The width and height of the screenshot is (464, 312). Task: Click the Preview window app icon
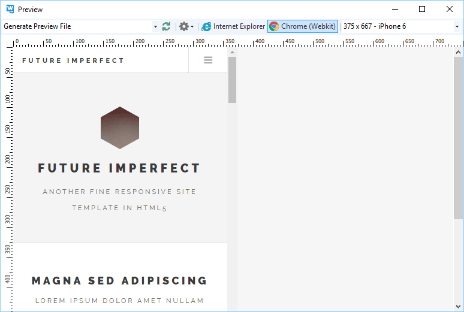(10, 9)
